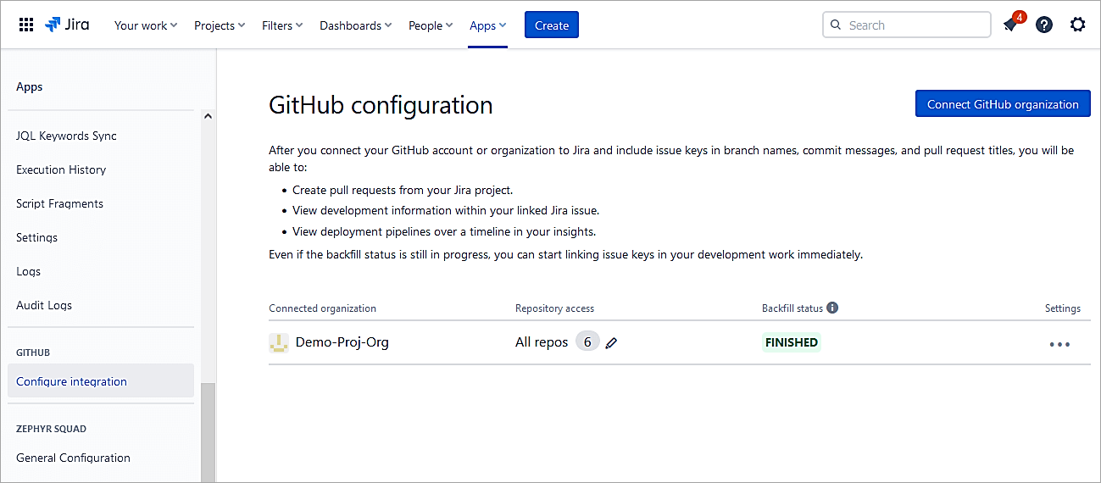Click the Backfill status info icon
Image resolution: width=1101 pixels, height=483 pixels.
point(832,308)
